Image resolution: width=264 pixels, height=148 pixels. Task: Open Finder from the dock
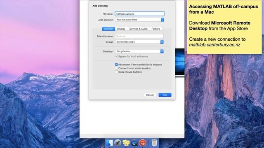pos(110,143)
